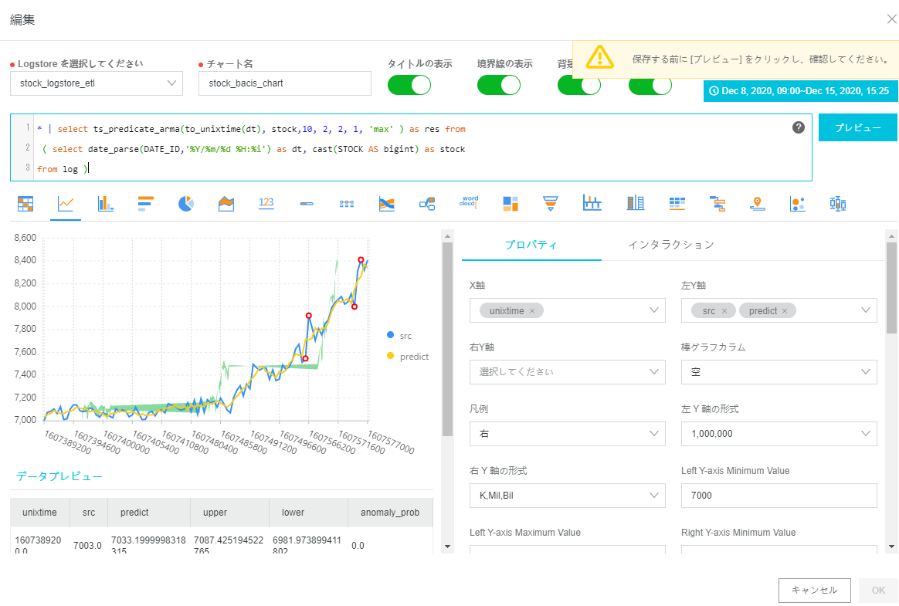The height and width of the screenshot is (606, 899).
Task: Pick the 123 single value chart icon
Action: point(266,204)
